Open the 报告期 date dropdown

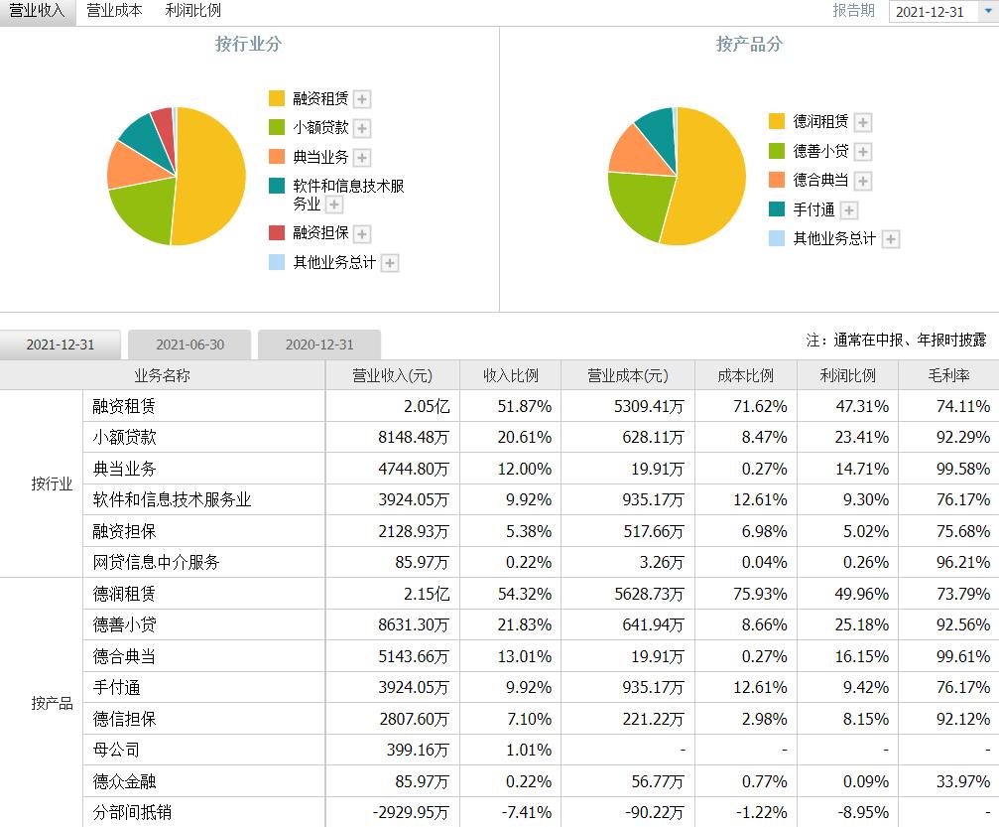pos(987,10)
